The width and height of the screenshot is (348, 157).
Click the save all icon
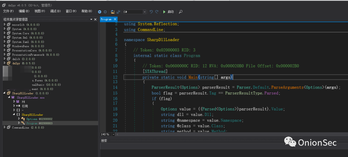pos(118,12)
